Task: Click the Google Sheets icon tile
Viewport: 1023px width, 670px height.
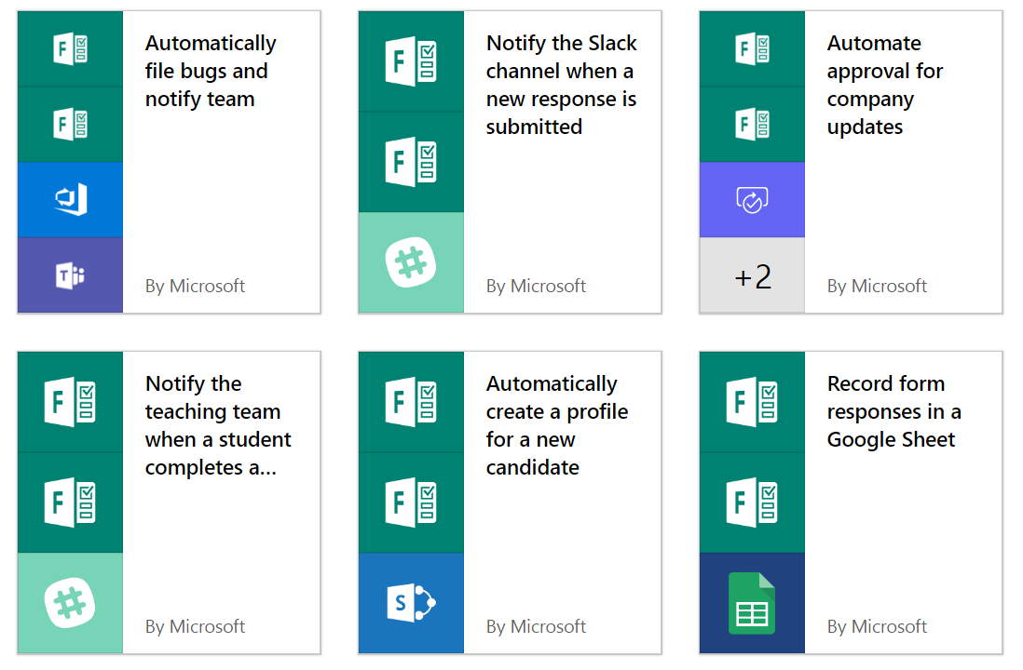Action: tap(752, 603)
